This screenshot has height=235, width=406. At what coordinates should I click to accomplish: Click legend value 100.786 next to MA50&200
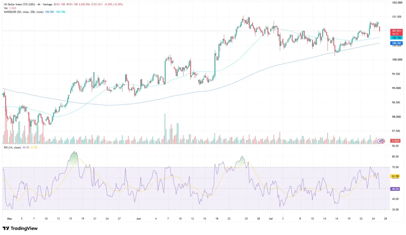(x=61, y=12)
